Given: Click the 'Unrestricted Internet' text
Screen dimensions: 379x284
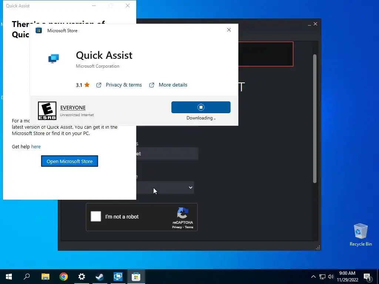Looking at the screenshot, I should (x=77, y=115).
